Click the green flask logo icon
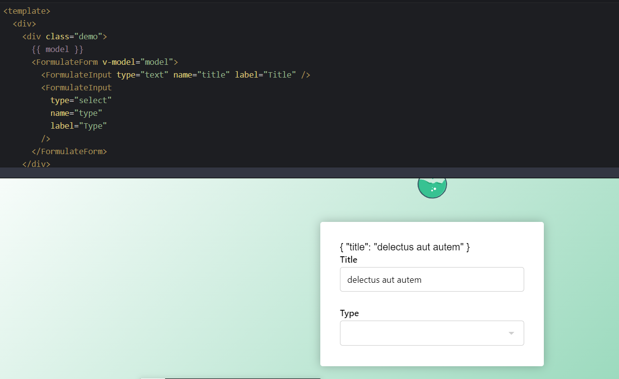Screen dimensions: 619x379 pos(432,188)
